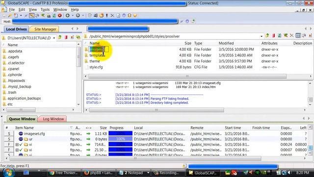314x177 pixels.
Task: Open the View menu
Action: [33, 9]
